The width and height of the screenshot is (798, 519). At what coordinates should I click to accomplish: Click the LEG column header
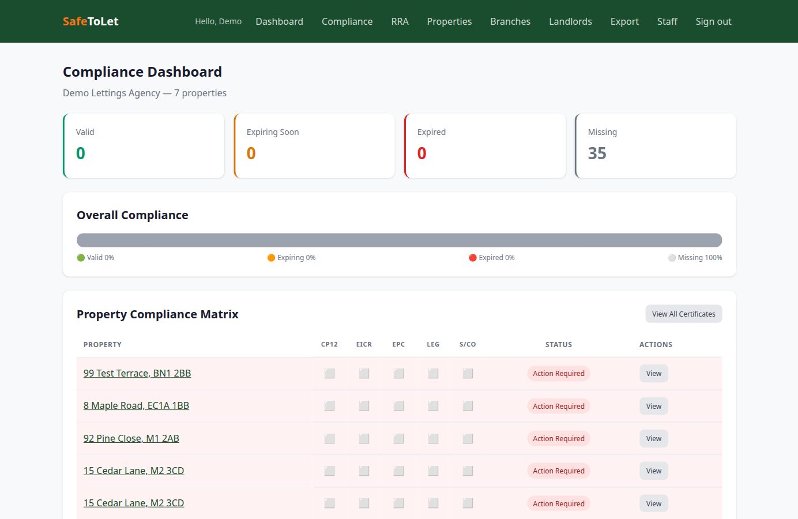coord(433,345)
